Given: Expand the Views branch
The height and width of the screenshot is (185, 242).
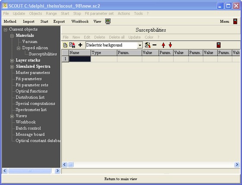Looking at the screenshot, I should 12,116.
